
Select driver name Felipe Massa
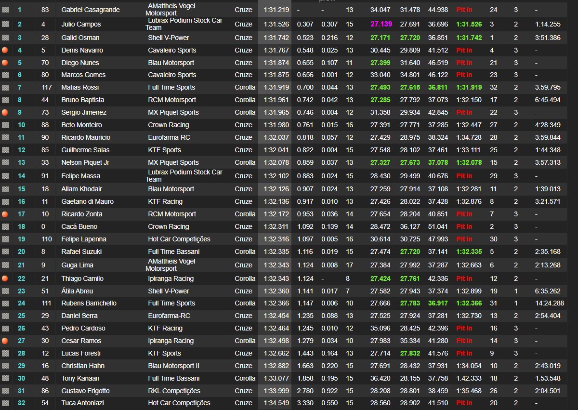[81, 176]
